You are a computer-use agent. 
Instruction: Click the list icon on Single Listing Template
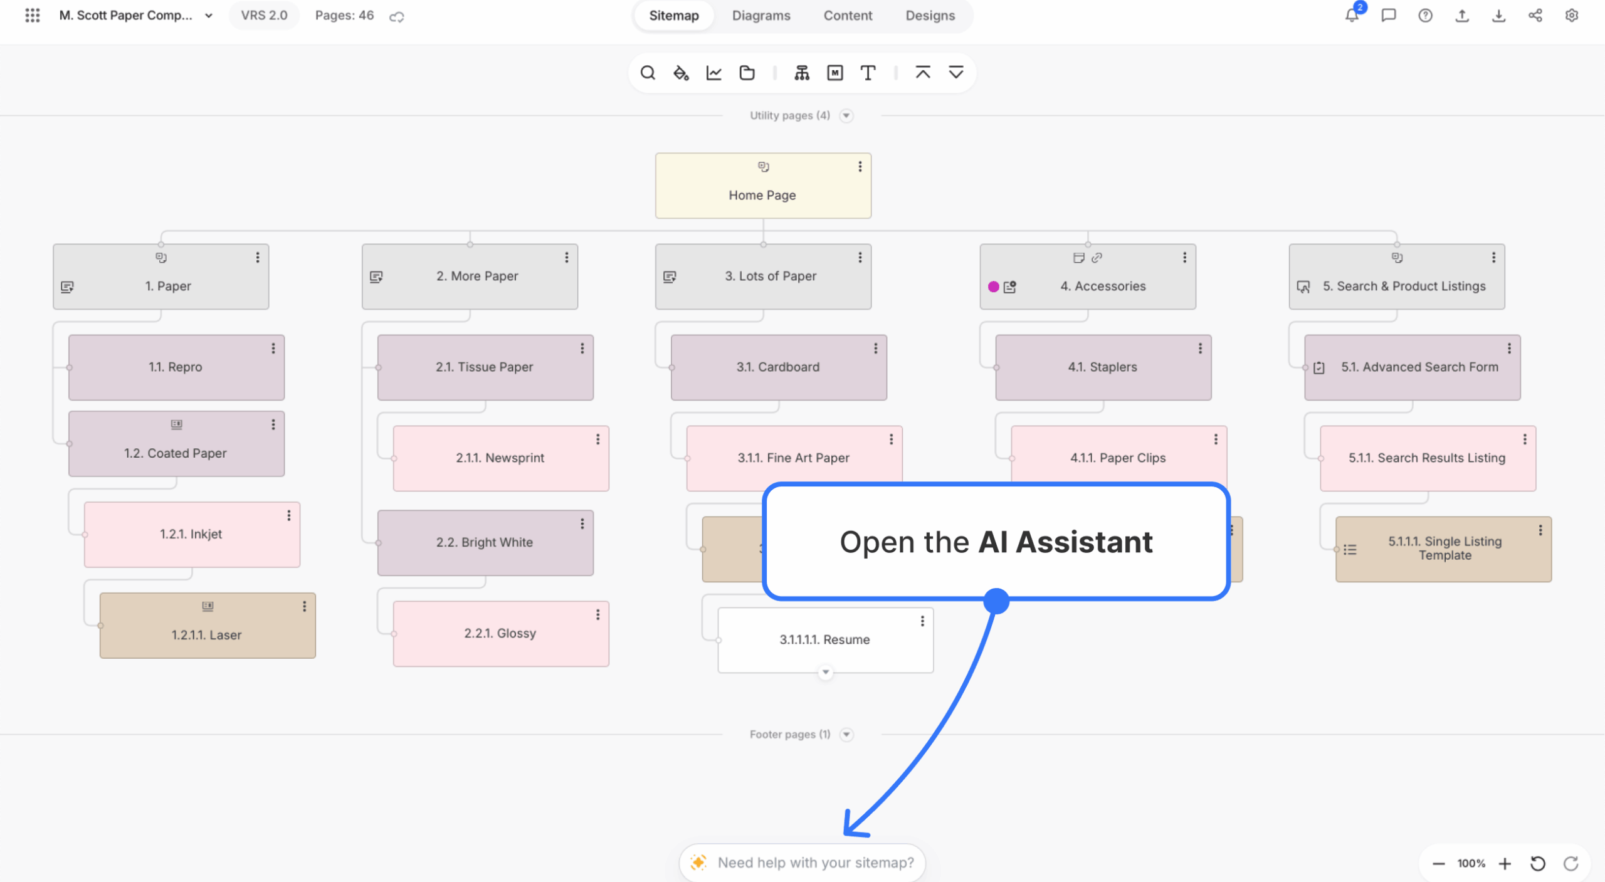pyautogui.click(x=1350, y=550)
